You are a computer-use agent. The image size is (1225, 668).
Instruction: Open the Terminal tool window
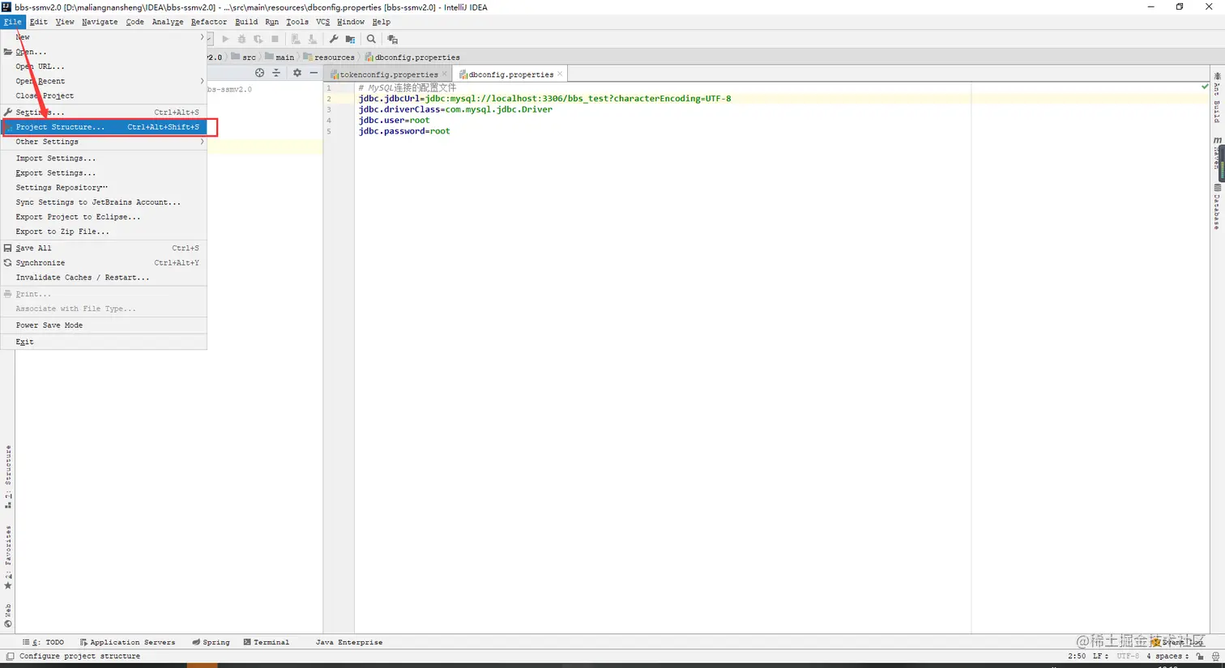point(266,642)
